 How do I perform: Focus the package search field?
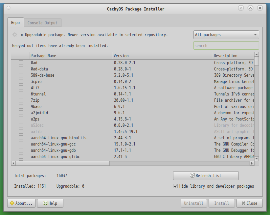pos(226,45)
